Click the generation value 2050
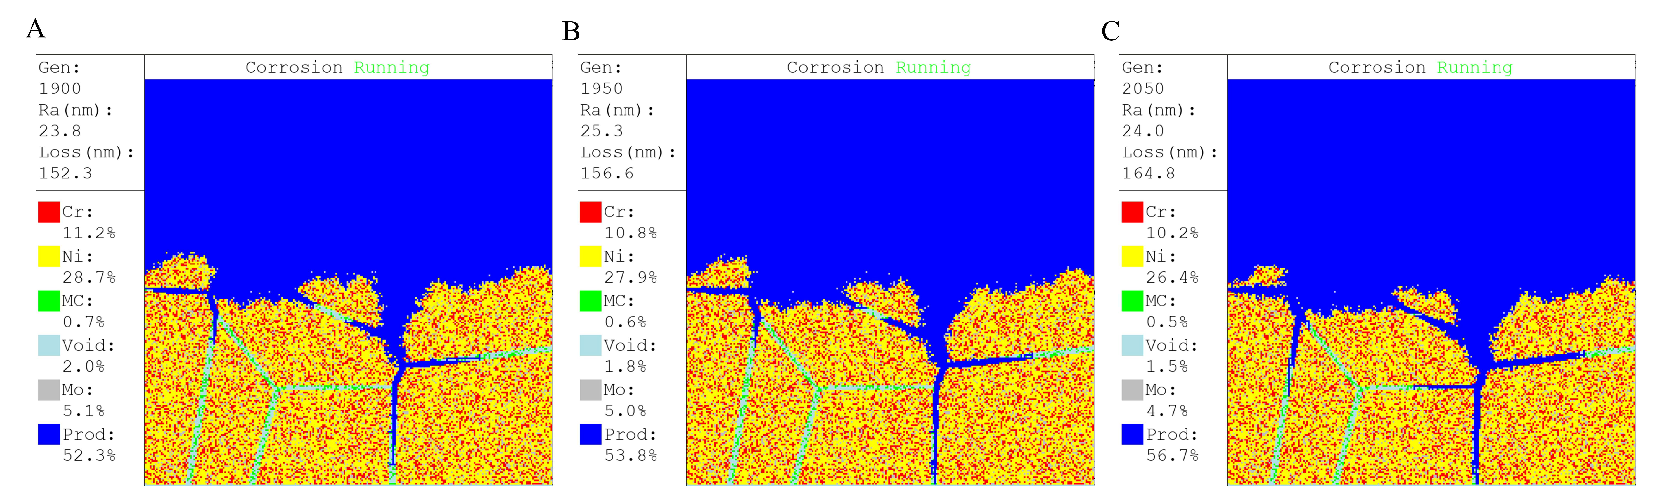 (1143, 88)
